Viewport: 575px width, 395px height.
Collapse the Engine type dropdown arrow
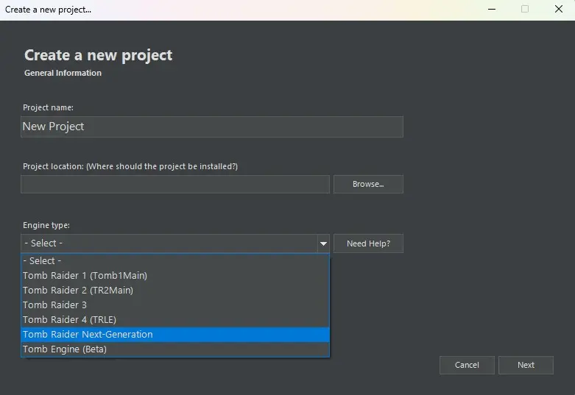click(322, 243)
